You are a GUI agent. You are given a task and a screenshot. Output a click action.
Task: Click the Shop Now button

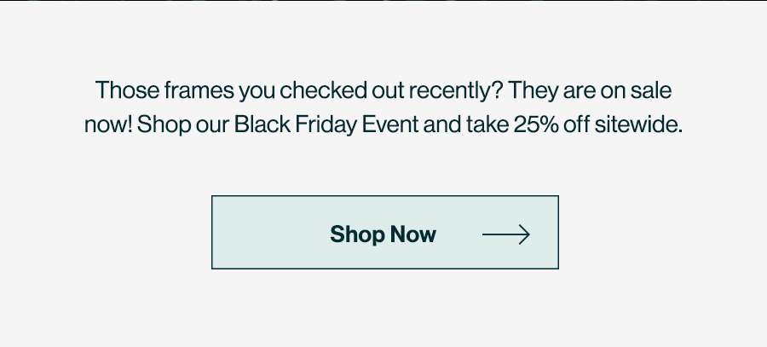tap(385, 232)
